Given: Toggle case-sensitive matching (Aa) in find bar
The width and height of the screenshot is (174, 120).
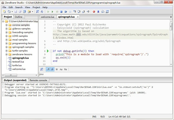Looking at the screenshot, I should pos(61,69).
